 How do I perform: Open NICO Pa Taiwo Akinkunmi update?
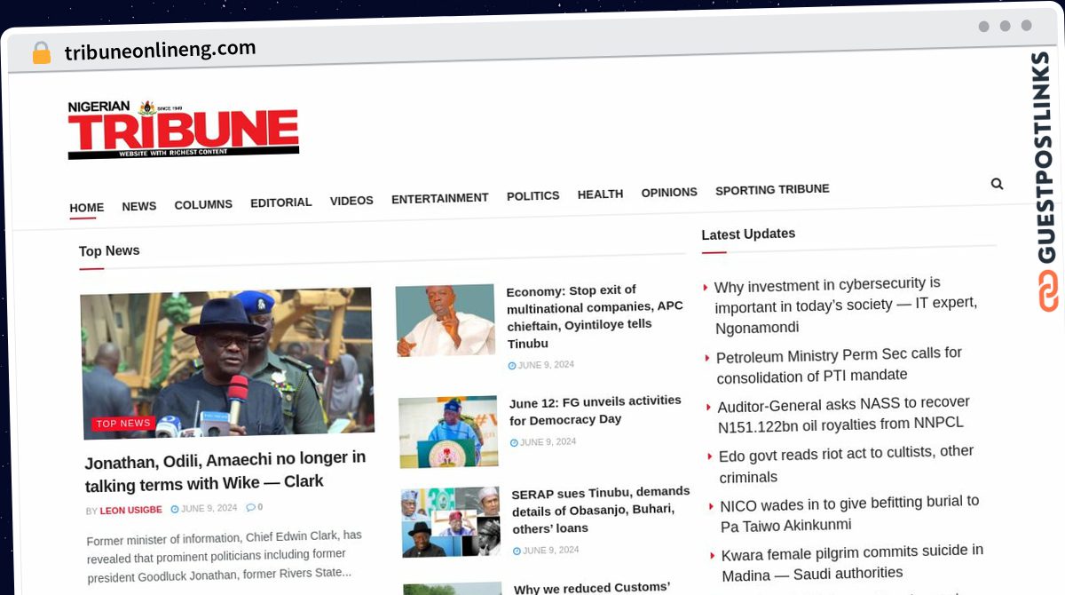(849, 513)
